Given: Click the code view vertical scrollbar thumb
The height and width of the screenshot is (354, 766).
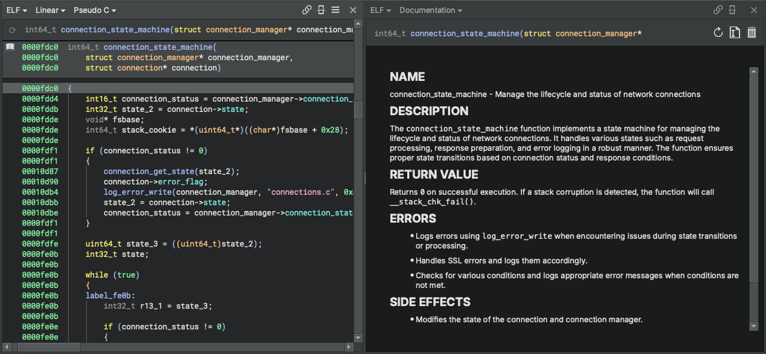Looking at the screenshot, I should click(358, 110).
